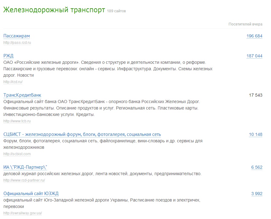Image resolution: width=271 pixels, height=219 pixels.
Task: Open the Пассажирам site link
Action: pos(17,36)
